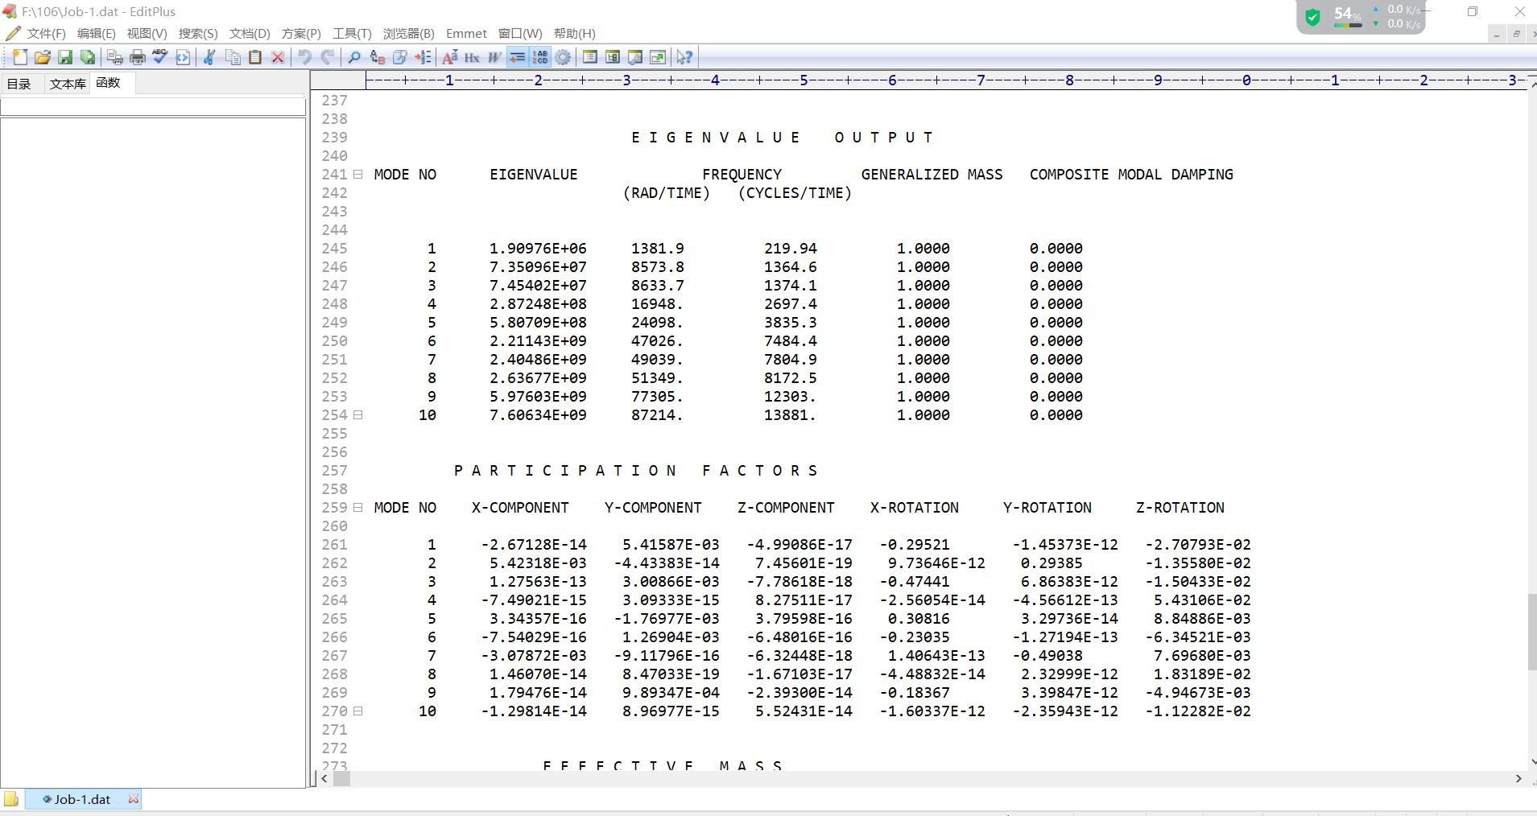Open the 文档(D) menu

click(x=250, y=34)
